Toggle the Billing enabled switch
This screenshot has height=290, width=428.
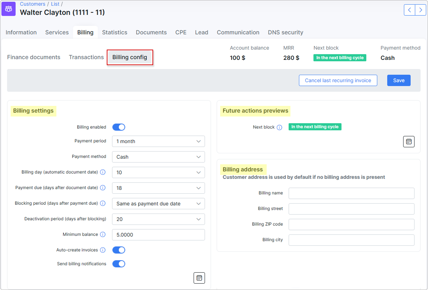(119, 127)
